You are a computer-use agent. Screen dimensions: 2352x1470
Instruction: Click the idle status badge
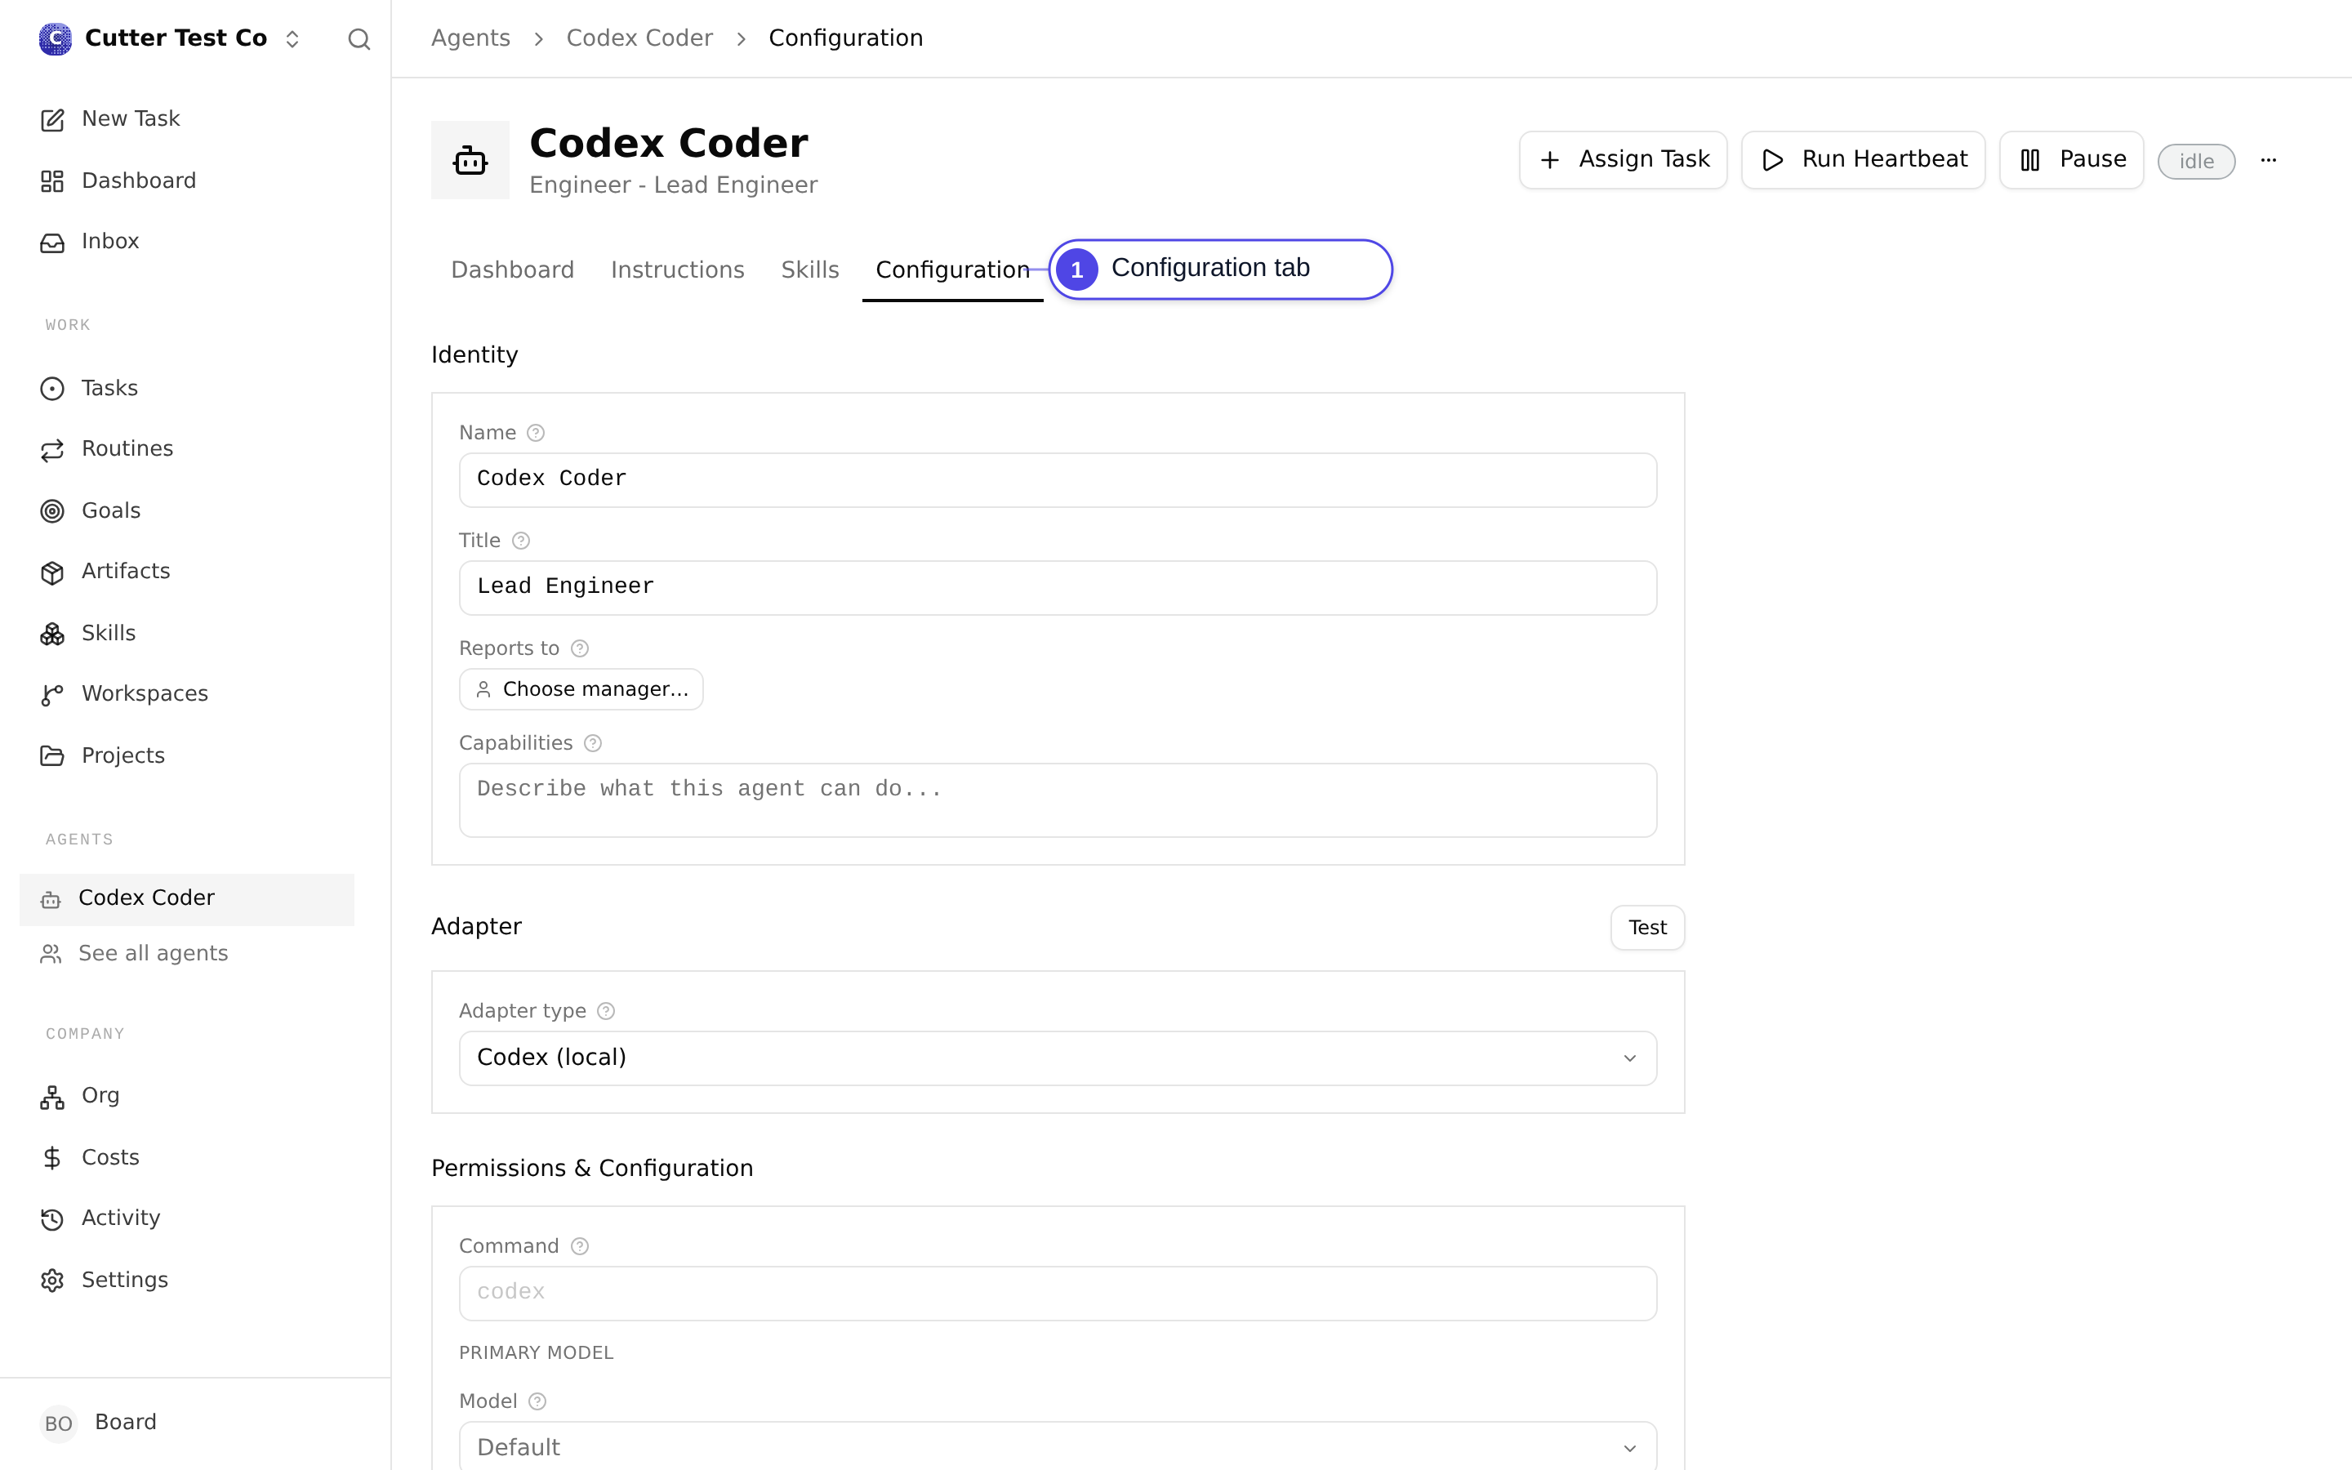(2197, 162)
